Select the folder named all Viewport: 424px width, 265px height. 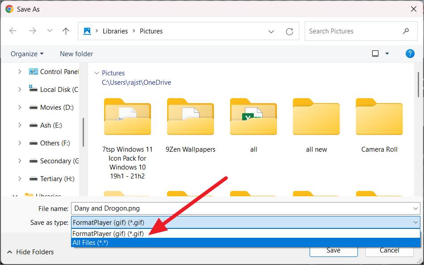coord(253,126)
